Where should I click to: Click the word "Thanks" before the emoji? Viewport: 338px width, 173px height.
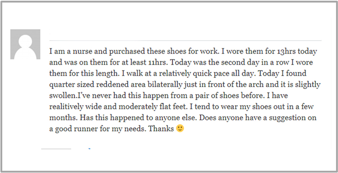[161, 129]
